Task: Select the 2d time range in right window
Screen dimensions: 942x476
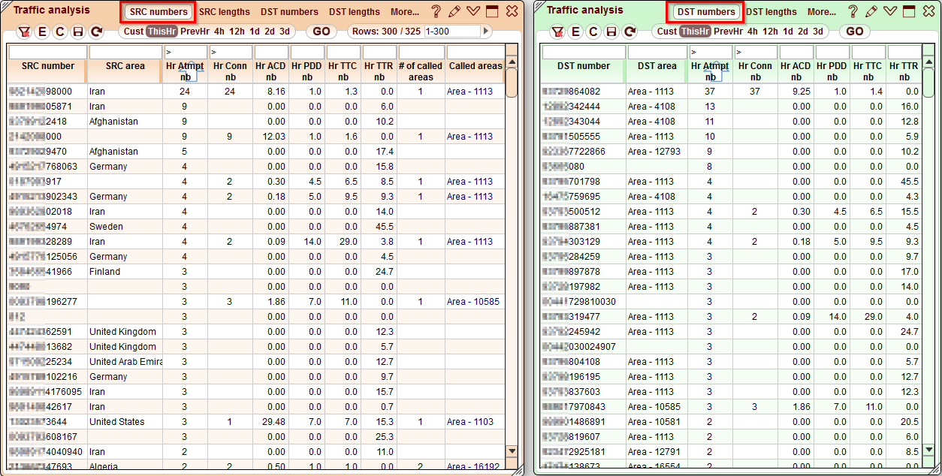Action: click(x=802, y=32)
